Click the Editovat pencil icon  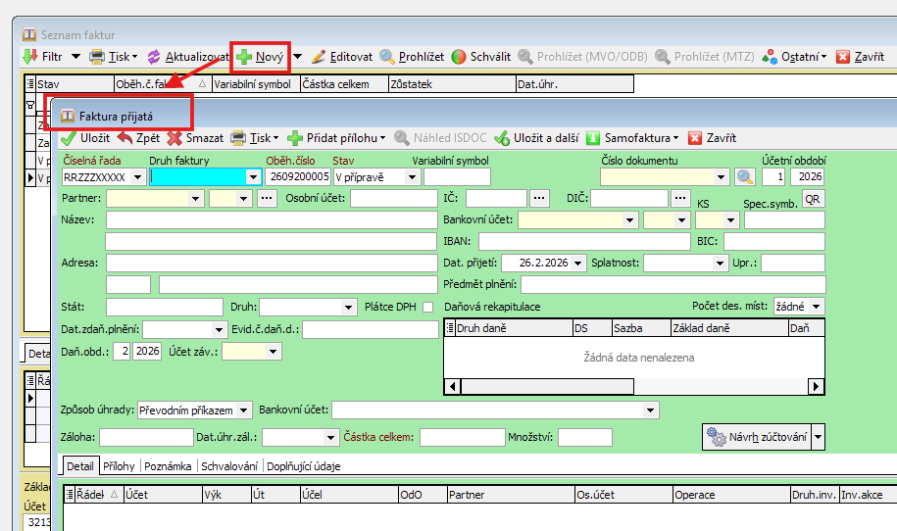coord(318,57)
